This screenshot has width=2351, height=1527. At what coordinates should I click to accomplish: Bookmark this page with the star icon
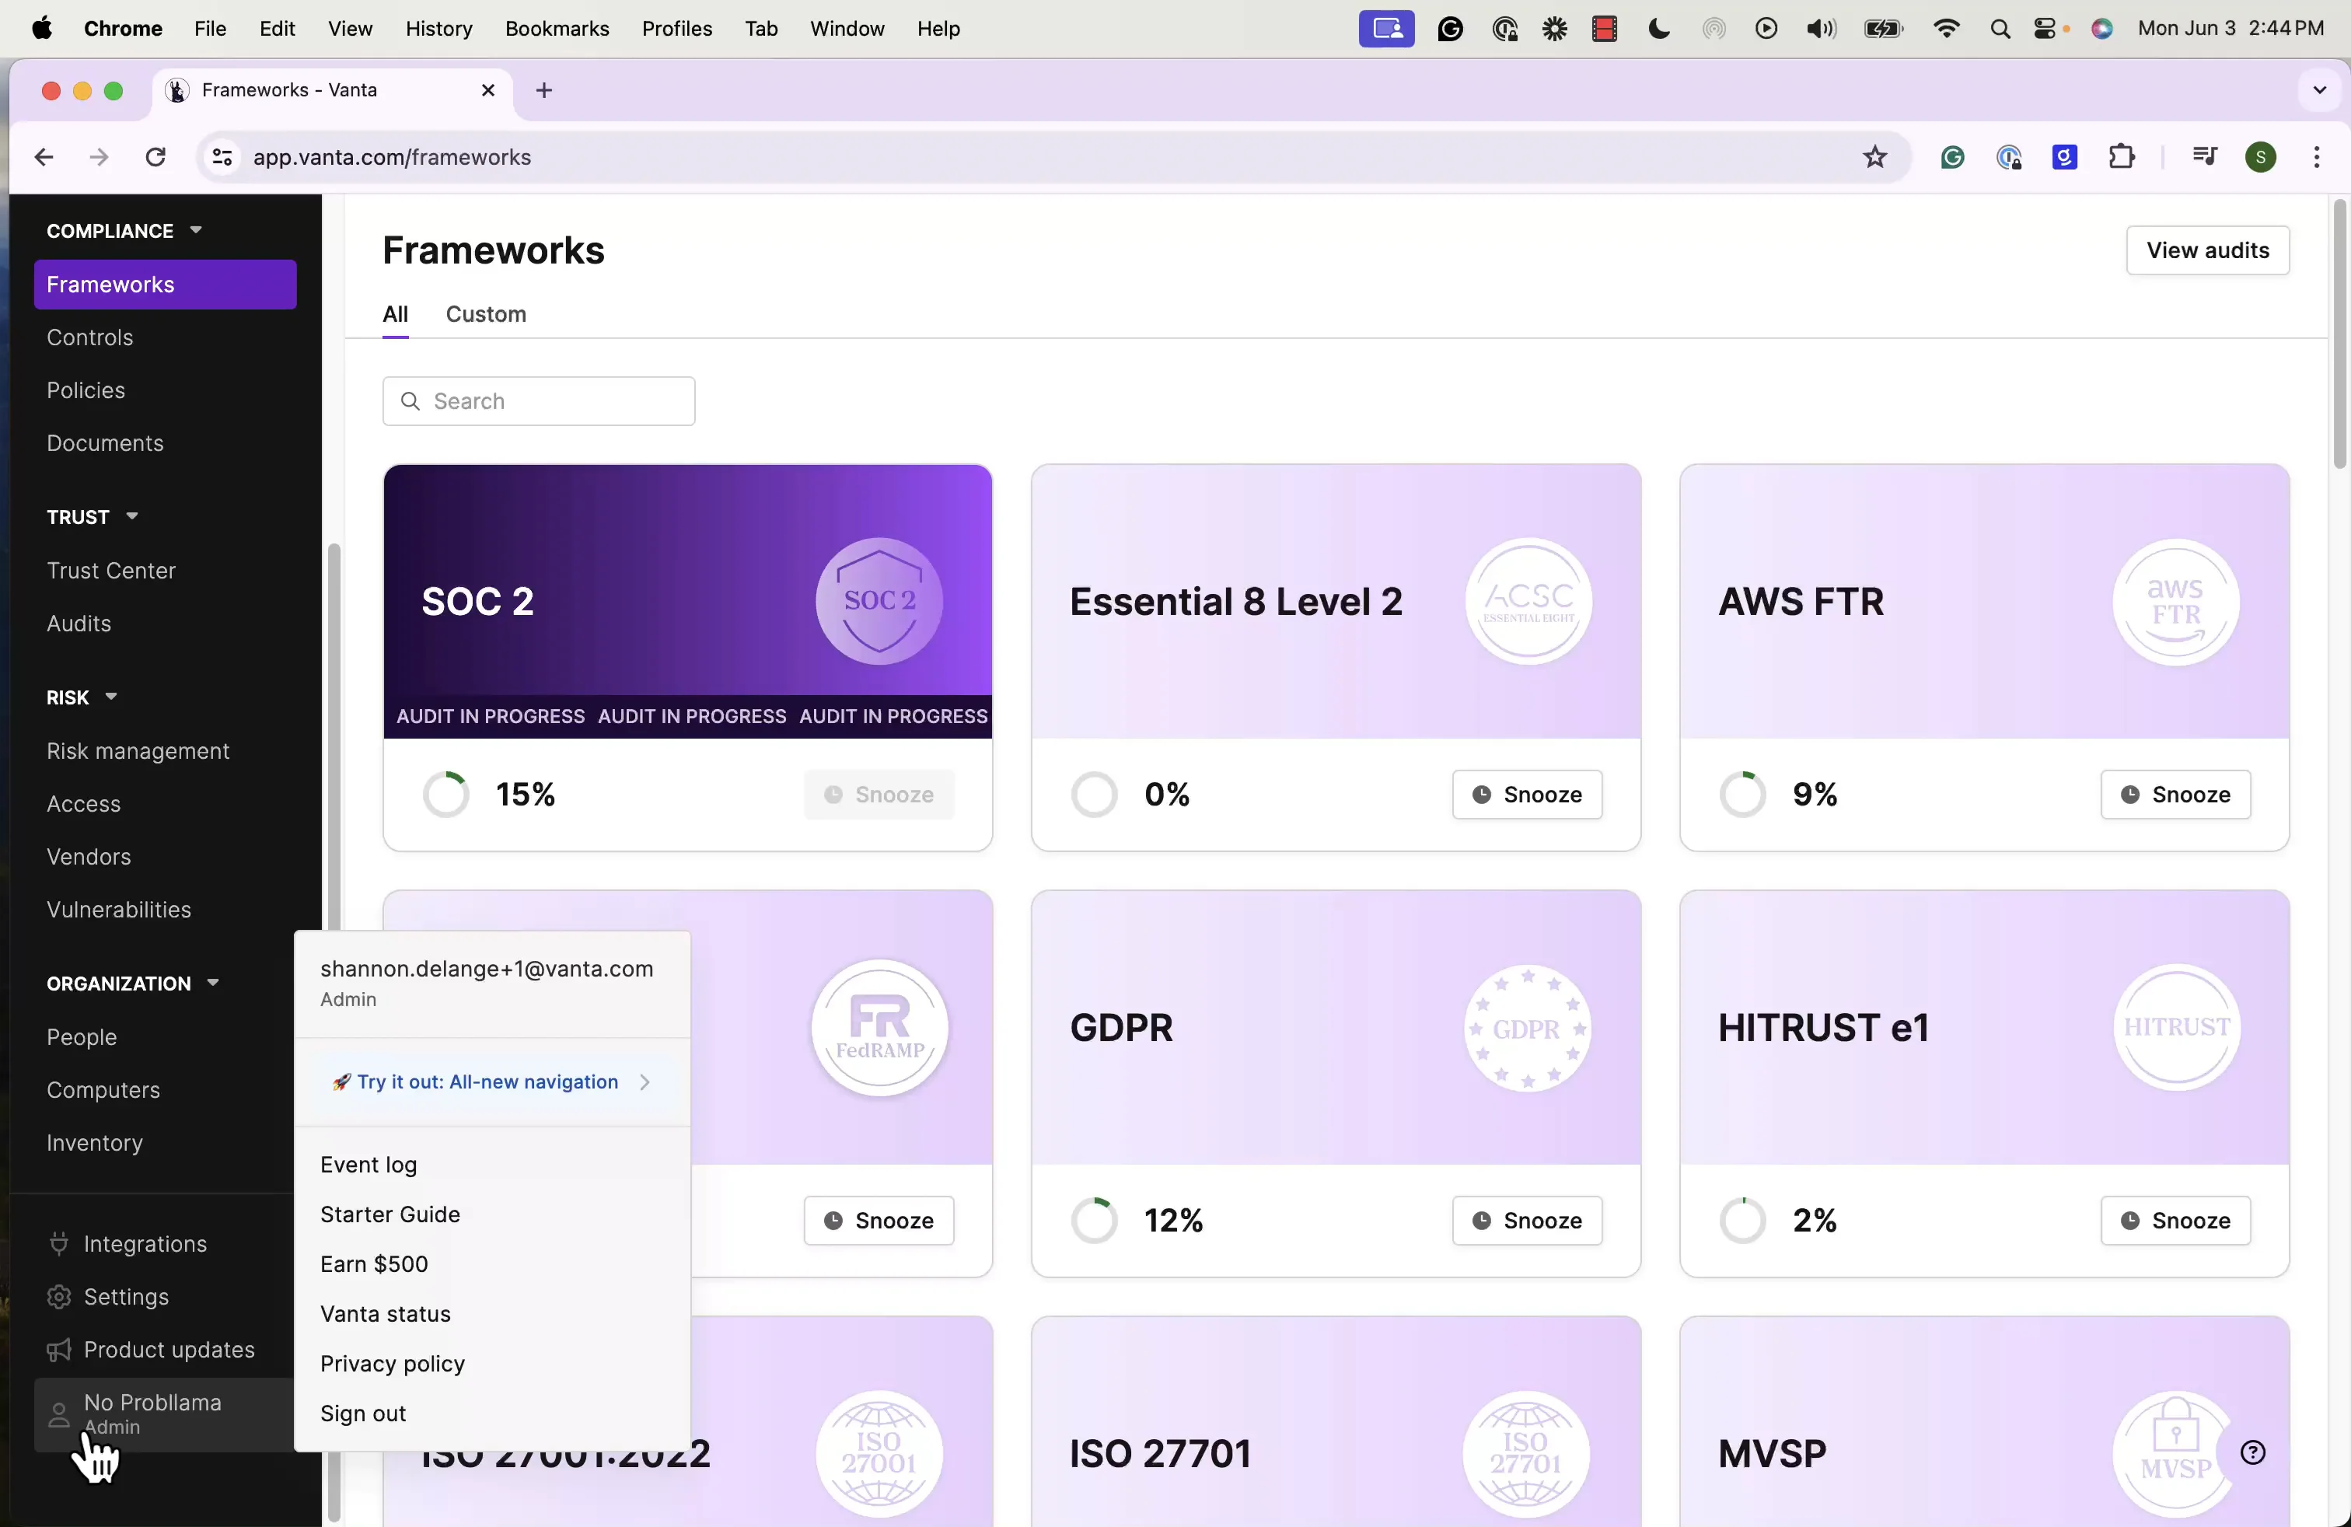(x=1874, y=157)
